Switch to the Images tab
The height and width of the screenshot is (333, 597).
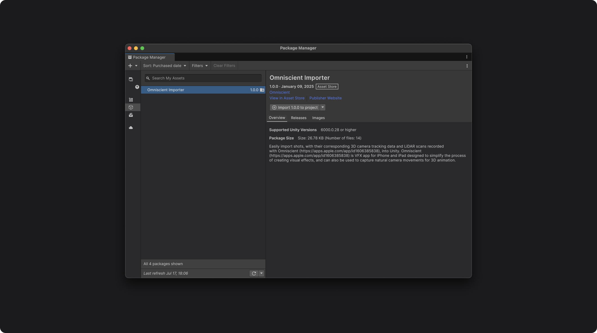pyautogui.click(x=318, y=118)
